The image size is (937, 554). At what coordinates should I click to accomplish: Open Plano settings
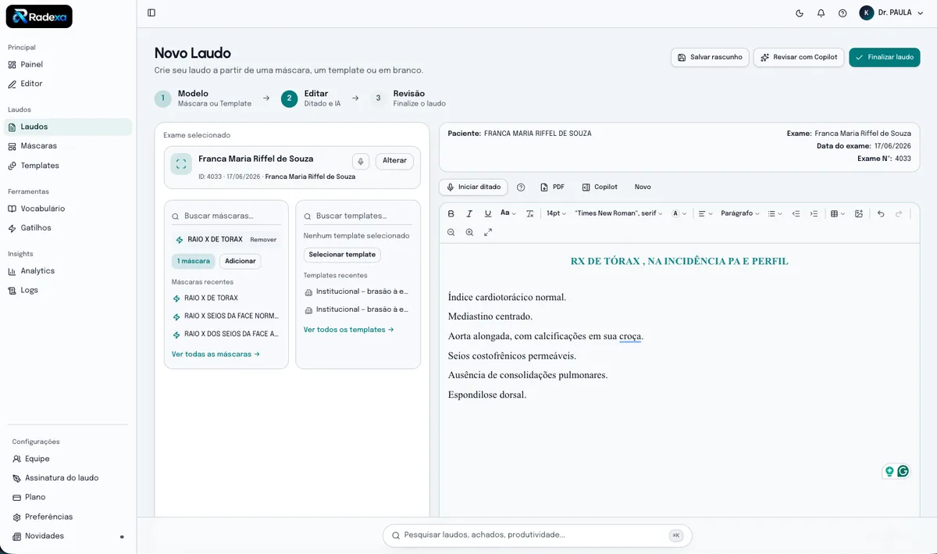(x=69, y=497)
